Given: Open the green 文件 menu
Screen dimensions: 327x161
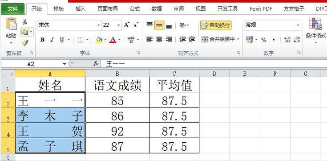Looking at the screenshot, I should click(12, 9).
